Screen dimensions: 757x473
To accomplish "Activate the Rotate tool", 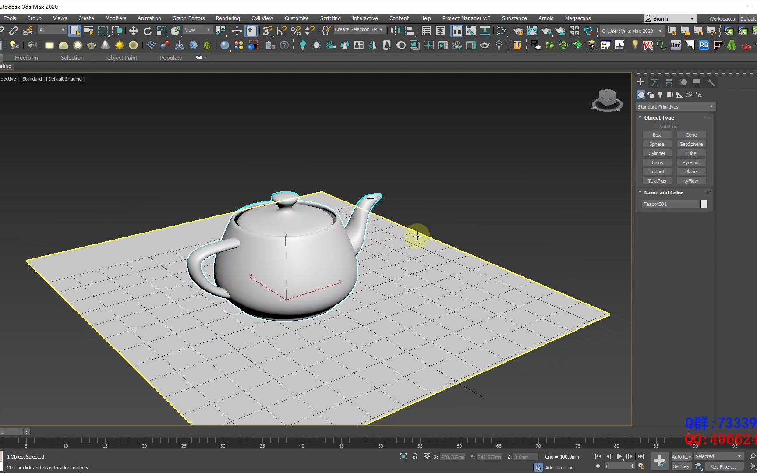I will pos(148,31).
